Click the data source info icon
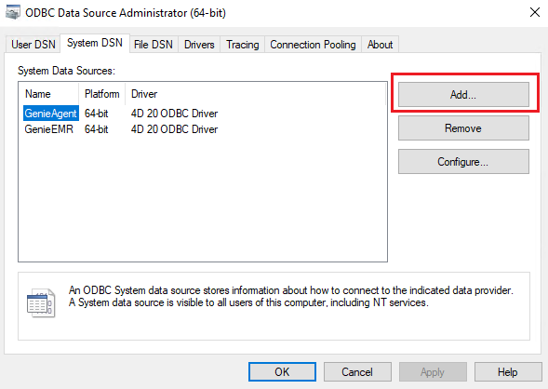The width and height of the screenshot is (548, 389). click(41, 302)
